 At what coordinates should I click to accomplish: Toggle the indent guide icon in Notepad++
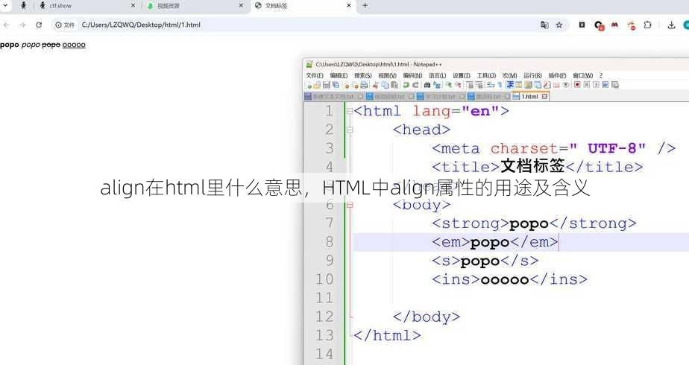(510, 85)
